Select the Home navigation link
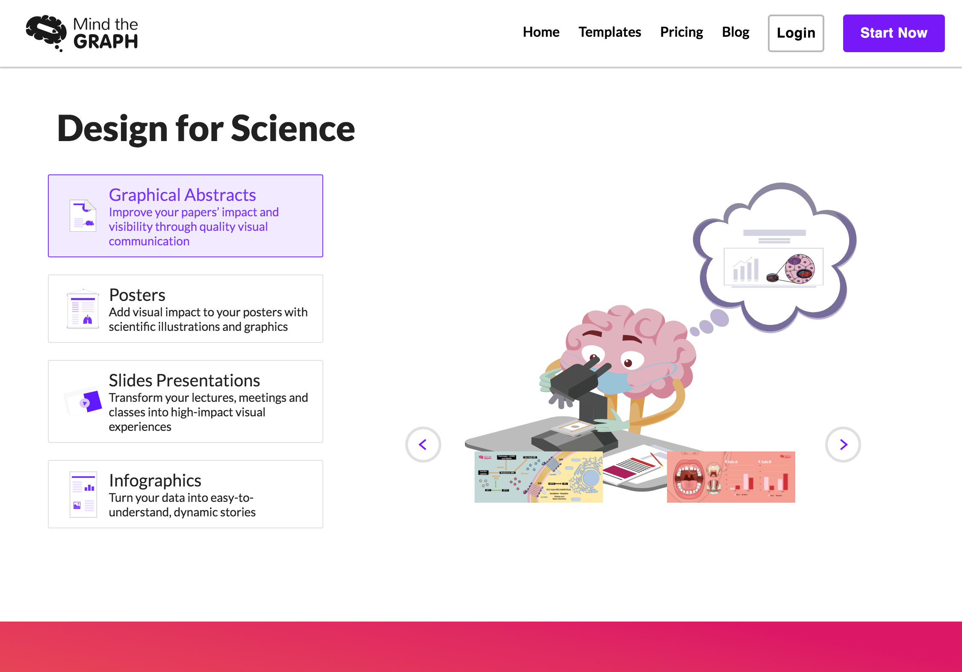Viewport: 962px width, 672px height. [541, 32]
